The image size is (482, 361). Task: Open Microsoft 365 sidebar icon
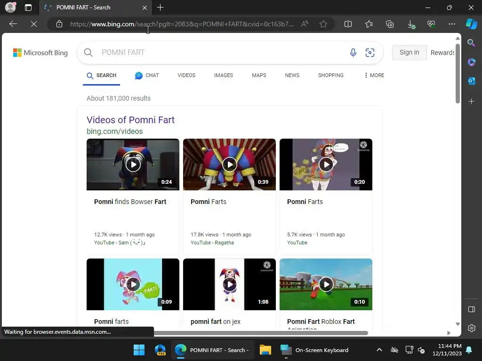(x=471, y=62)
